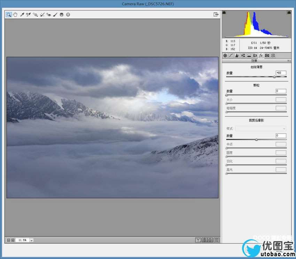Click the Dehaze amount slider handle
The width and height of the screenshot is (296, 259).
point(274,77)
